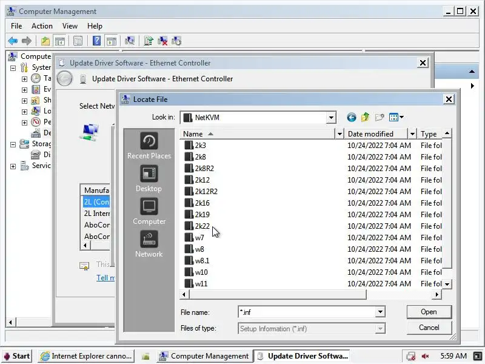Switch to Computer Management taskbar button

click(x=204, y=356)
